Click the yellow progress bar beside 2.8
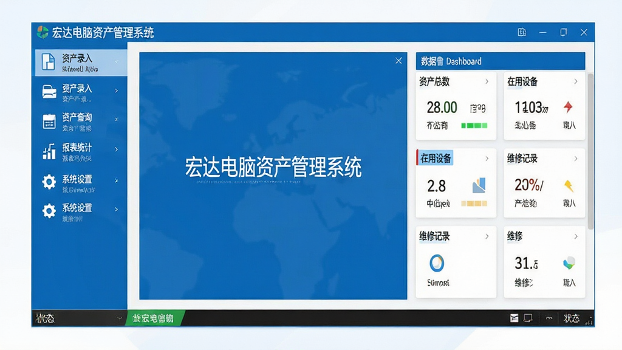This screenshot has width=622, height=350. click(x=474, y=204)
